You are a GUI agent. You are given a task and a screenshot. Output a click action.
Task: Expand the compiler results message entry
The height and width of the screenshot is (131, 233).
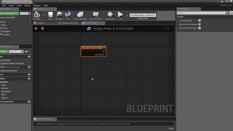tap(35, 124)
